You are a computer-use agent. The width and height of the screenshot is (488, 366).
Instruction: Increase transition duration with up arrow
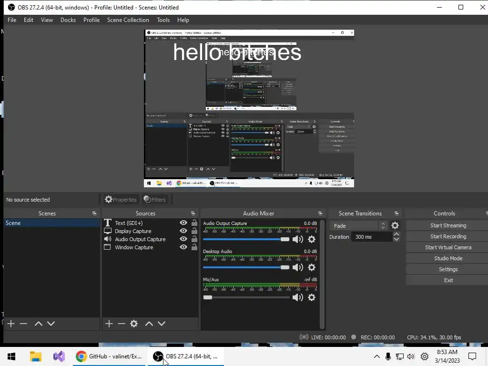[x=396, y=234]
